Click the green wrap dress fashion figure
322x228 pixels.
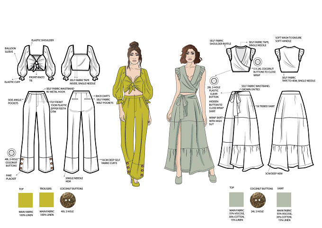pyautogui.click(x=189, y=114)
